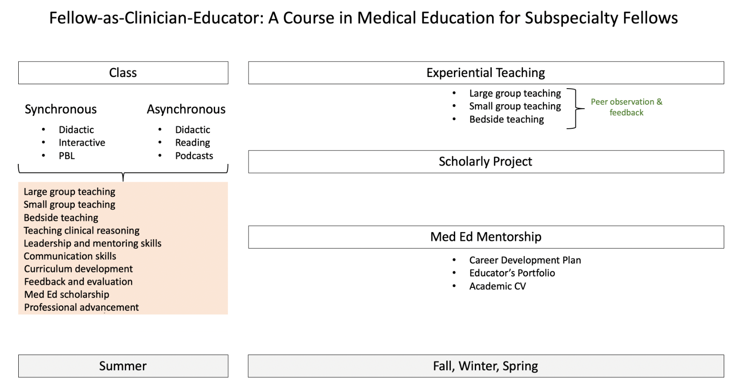Click the Summer timeline box
This screenshot has width=734, height=392.
pos(123,366)
